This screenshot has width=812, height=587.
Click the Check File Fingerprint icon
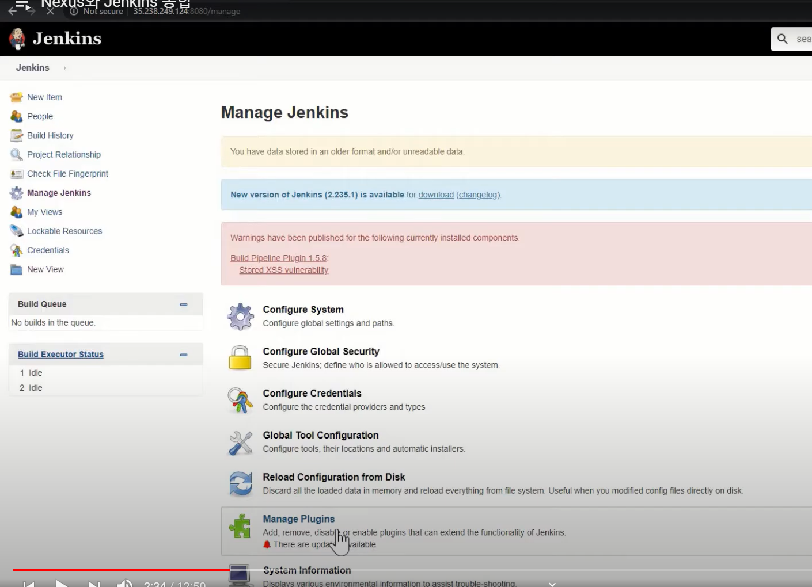pyautogui.click(x=17, y=174)
